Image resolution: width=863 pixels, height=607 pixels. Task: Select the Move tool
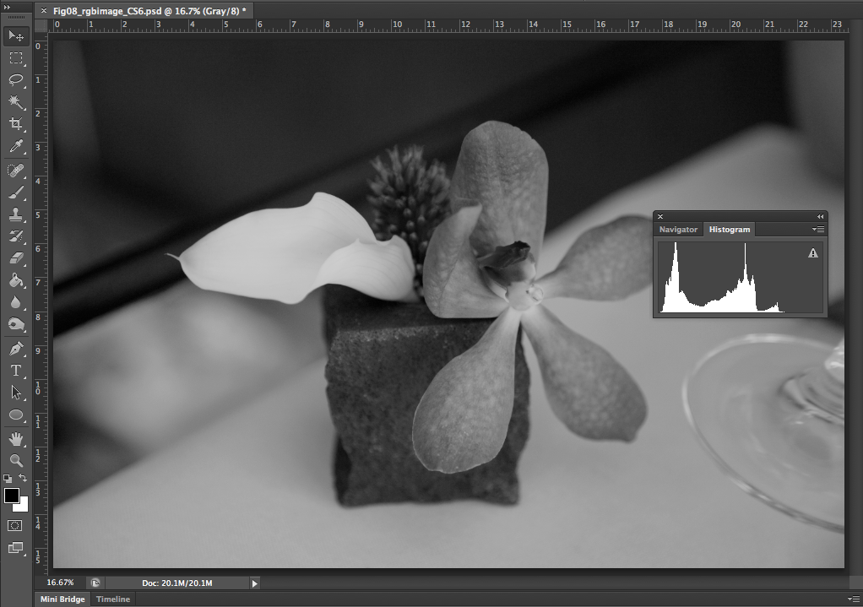pos(16,35)
